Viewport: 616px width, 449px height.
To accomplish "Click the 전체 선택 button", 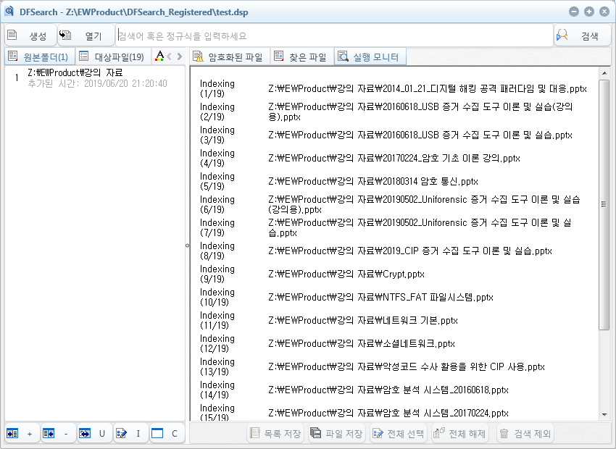I will (399, 433).
